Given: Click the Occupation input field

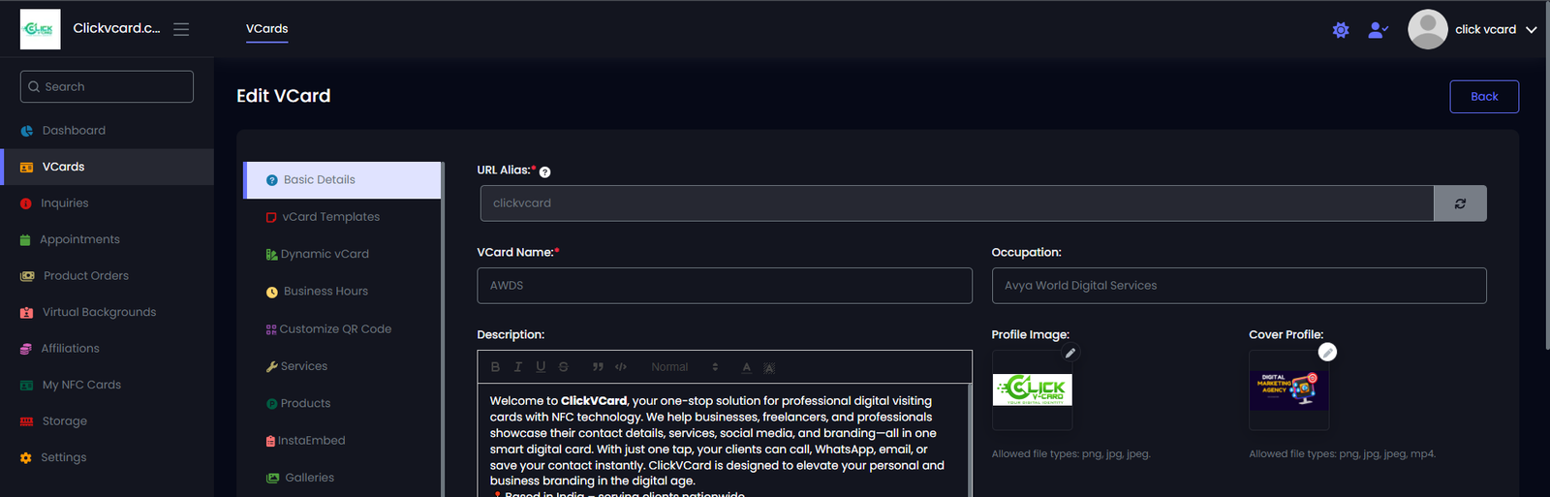Looking at the screenshot, I should [x=1239, y=286].
